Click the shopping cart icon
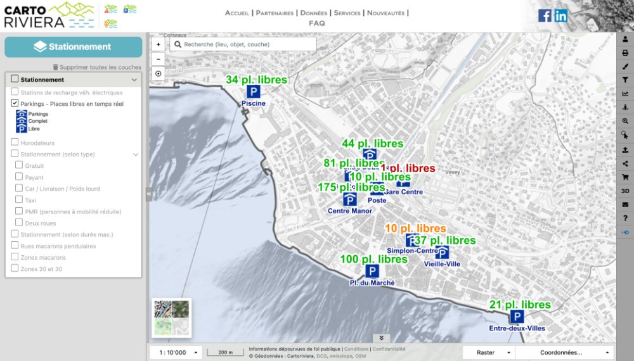The height and width of the screenshot is (361, 634). click(625, 177)
